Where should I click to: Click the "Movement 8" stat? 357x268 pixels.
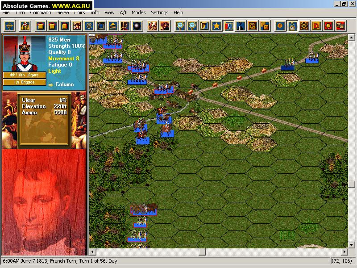[x=64, y=59]
